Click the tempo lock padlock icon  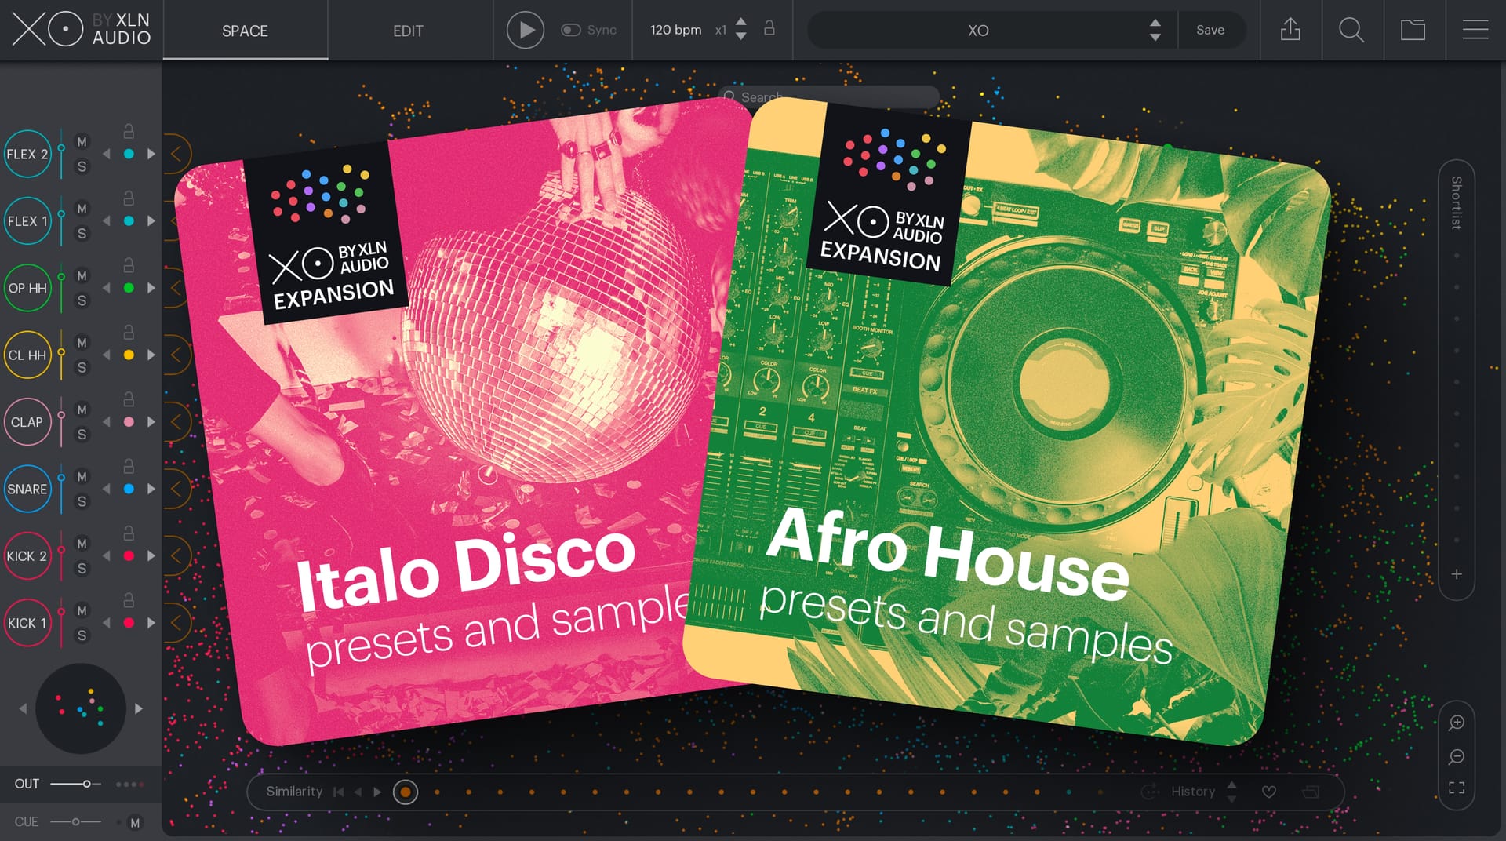(x=769, y=28)
